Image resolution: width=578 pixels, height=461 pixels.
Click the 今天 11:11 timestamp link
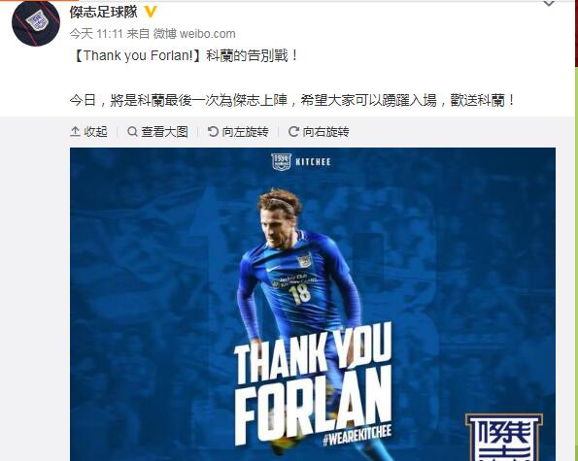[96, 34]
